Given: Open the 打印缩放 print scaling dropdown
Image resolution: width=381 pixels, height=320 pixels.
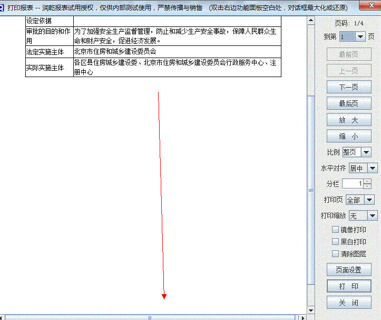Looking at the screenshot, I should tap(373, 215).
